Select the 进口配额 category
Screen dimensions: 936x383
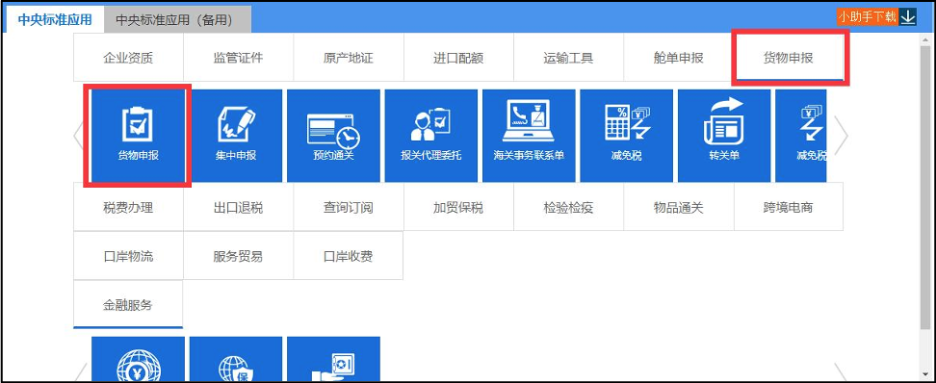pyautogui.click(x=458, y=58)
